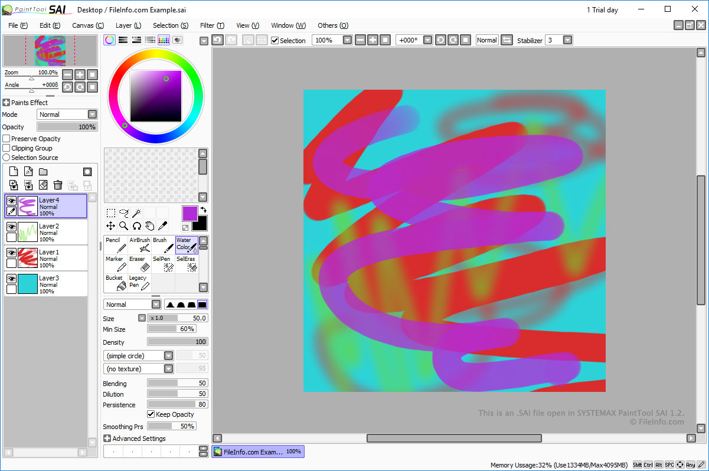Create a new linework layer
This screenshot has height=471, width=709.
click(28, 172)
